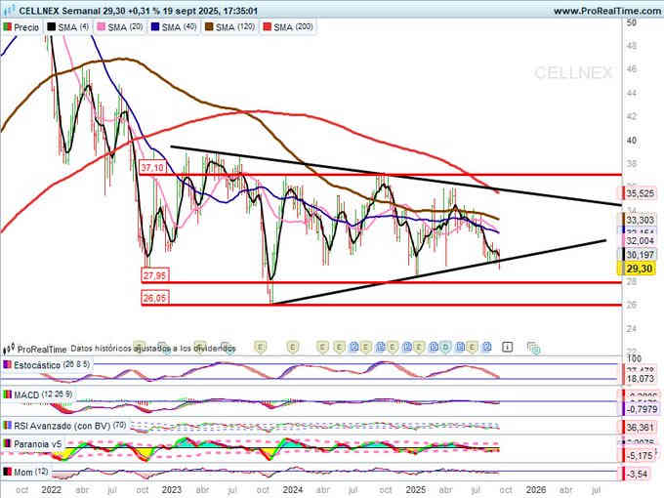Select the SMA (40) legend label
This screenshot has height=498, width=664.
179,27
